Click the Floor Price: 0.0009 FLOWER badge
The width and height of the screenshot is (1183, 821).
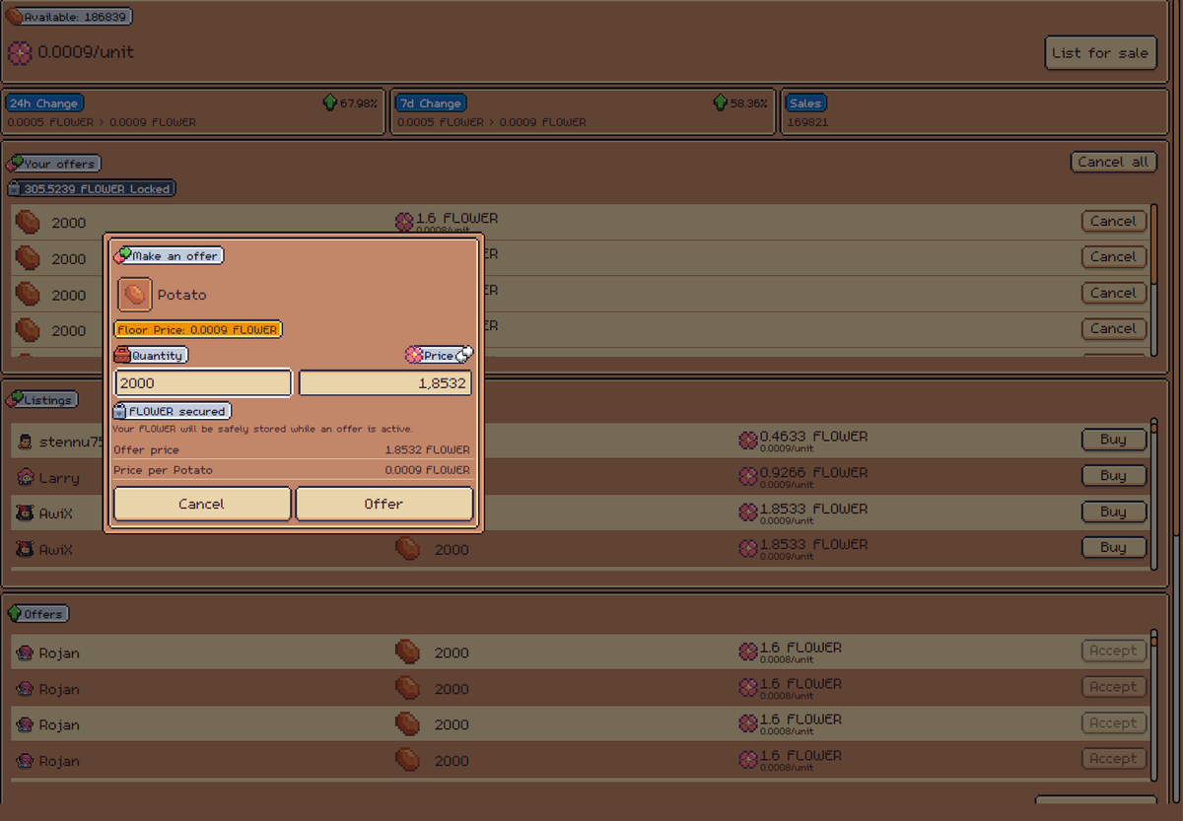click(x=198, y=329)
